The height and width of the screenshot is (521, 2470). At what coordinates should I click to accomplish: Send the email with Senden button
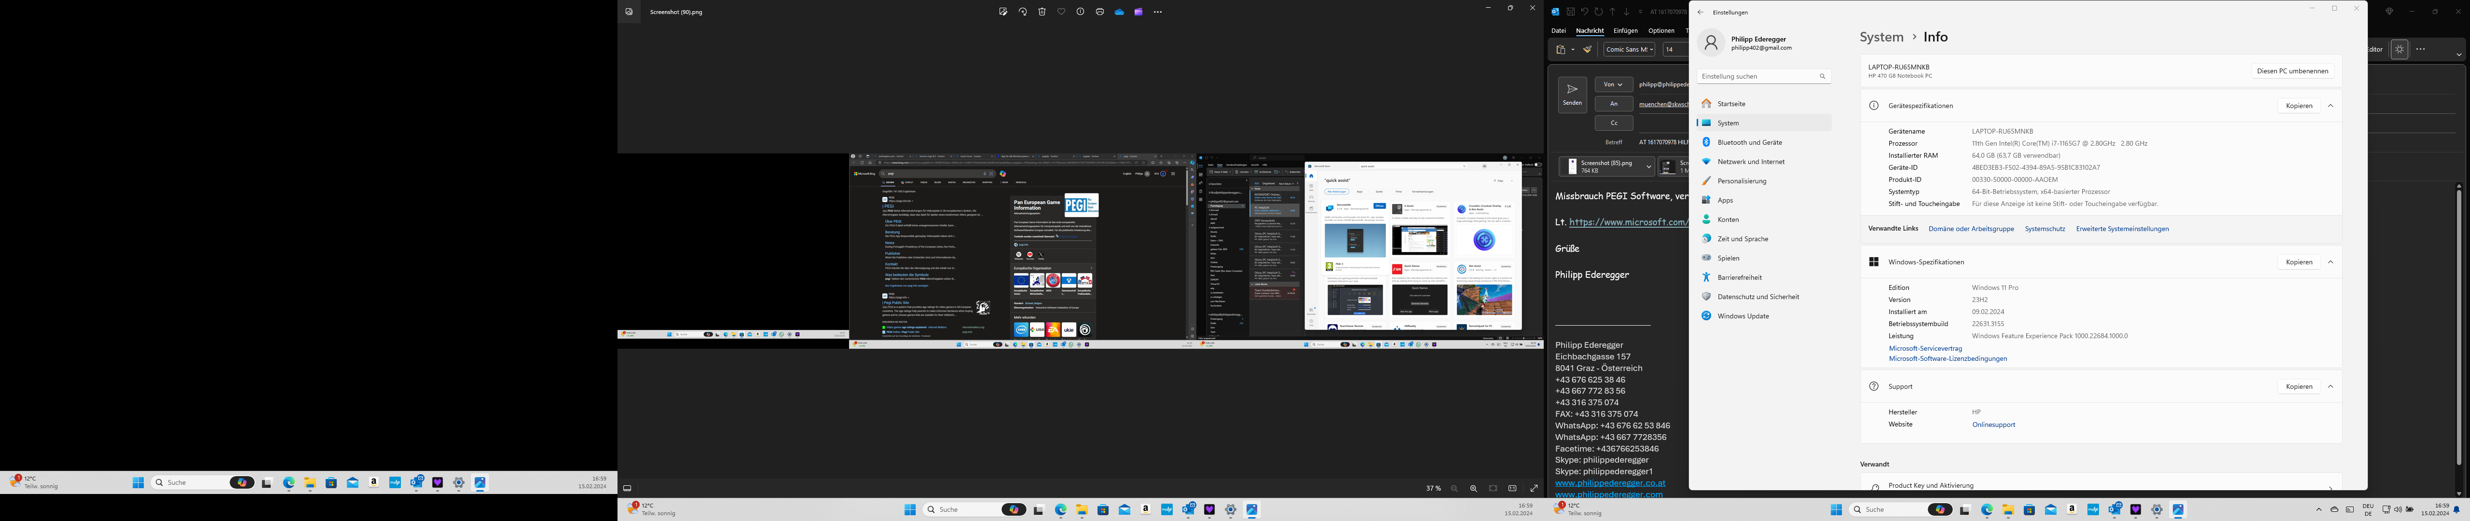tap(1573, 95)
